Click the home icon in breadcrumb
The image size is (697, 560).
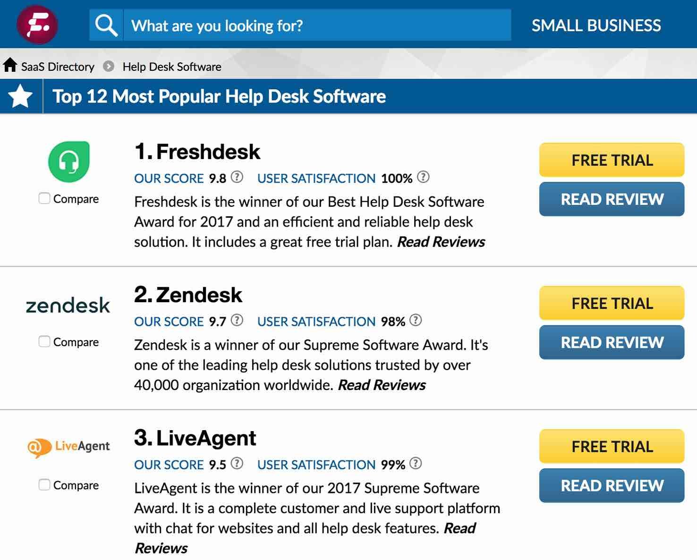(x=10, y=66)
